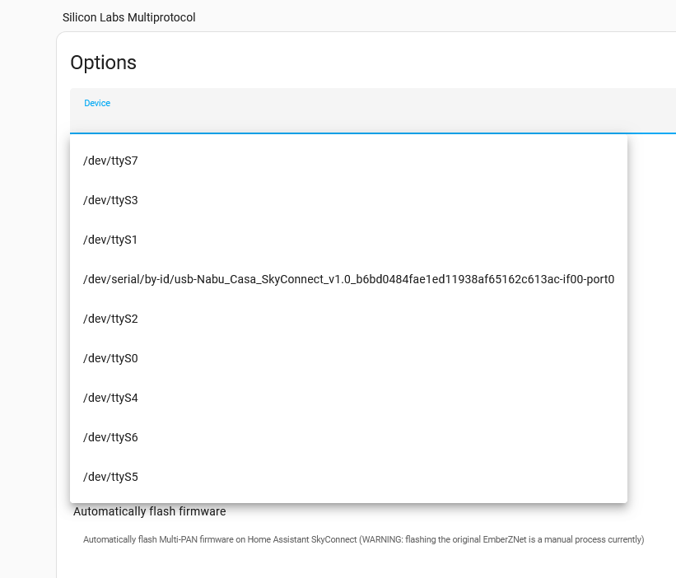Click the Options heading
The height and width of the screenshot is (578, 676).
point(103,63)
